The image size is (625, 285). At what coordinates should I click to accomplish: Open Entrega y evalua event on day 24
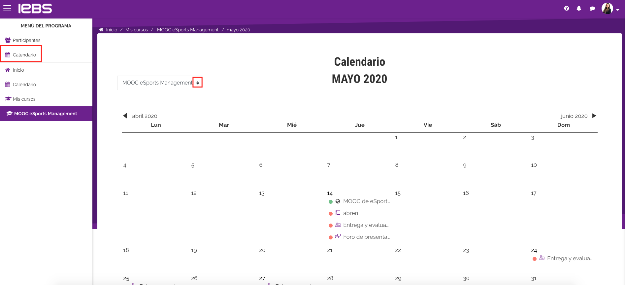570,258
